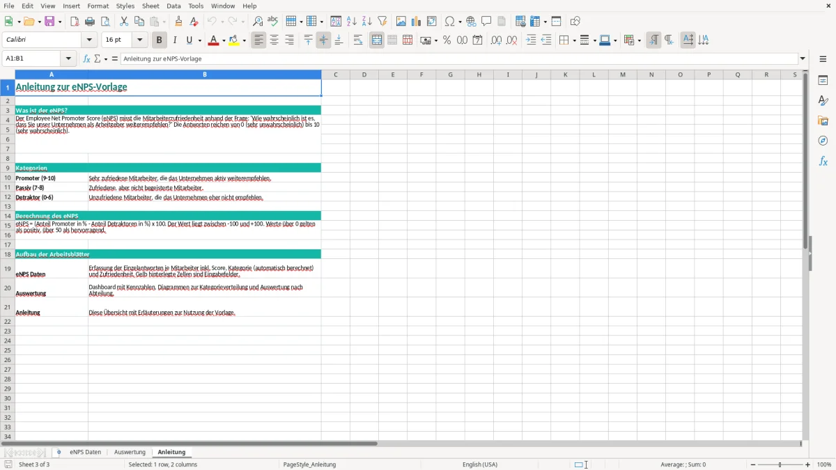Open the Paste options dropdown arrow
The height and width of the screenshot is (470, 836).
tap(164, 22)
